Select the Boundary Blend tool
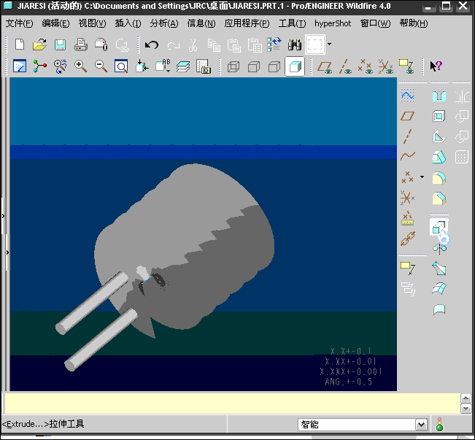Viewport: 475px width, 440px height. tap(439, 289)
